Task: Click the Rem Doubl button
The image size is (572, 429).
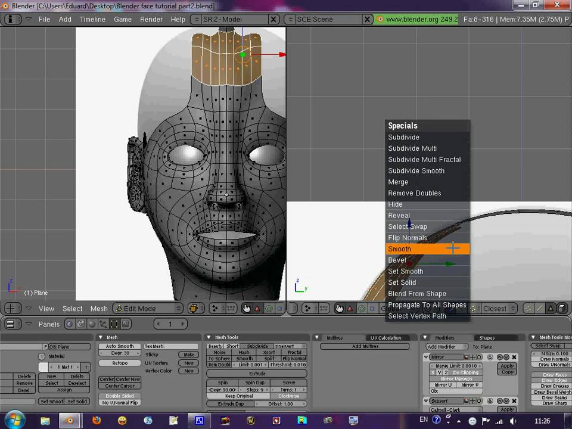Action: [x=219, y=365]
